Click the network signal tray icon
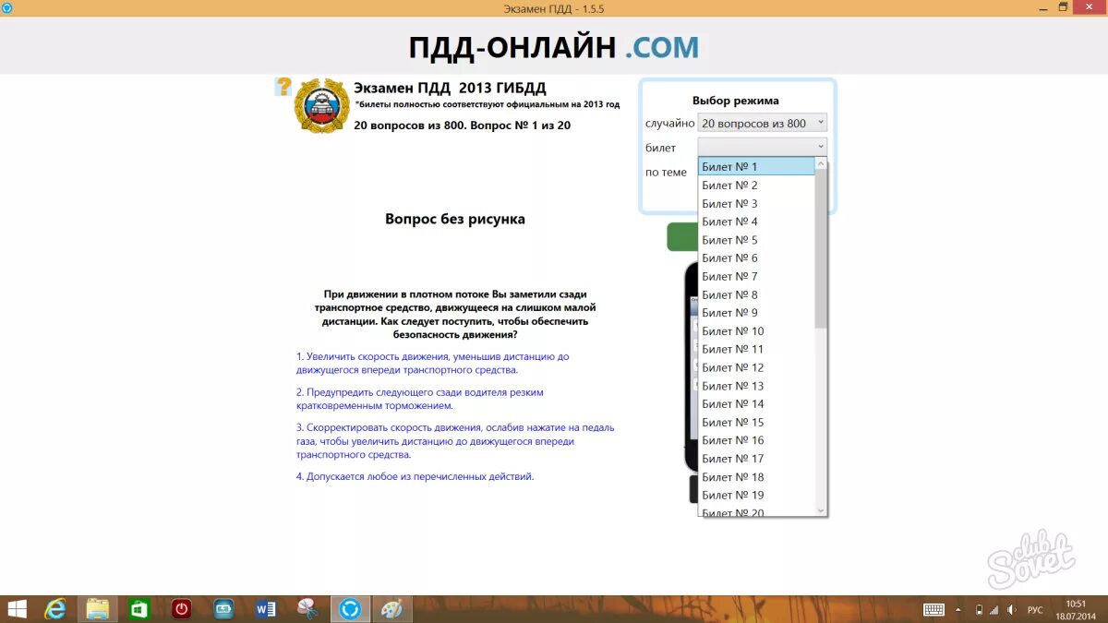1108x623 pixels. pyautogui.click(x=994, y=610)
